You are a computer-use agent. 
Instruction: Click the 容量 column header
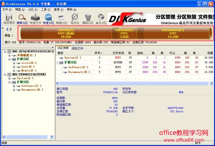207,53
